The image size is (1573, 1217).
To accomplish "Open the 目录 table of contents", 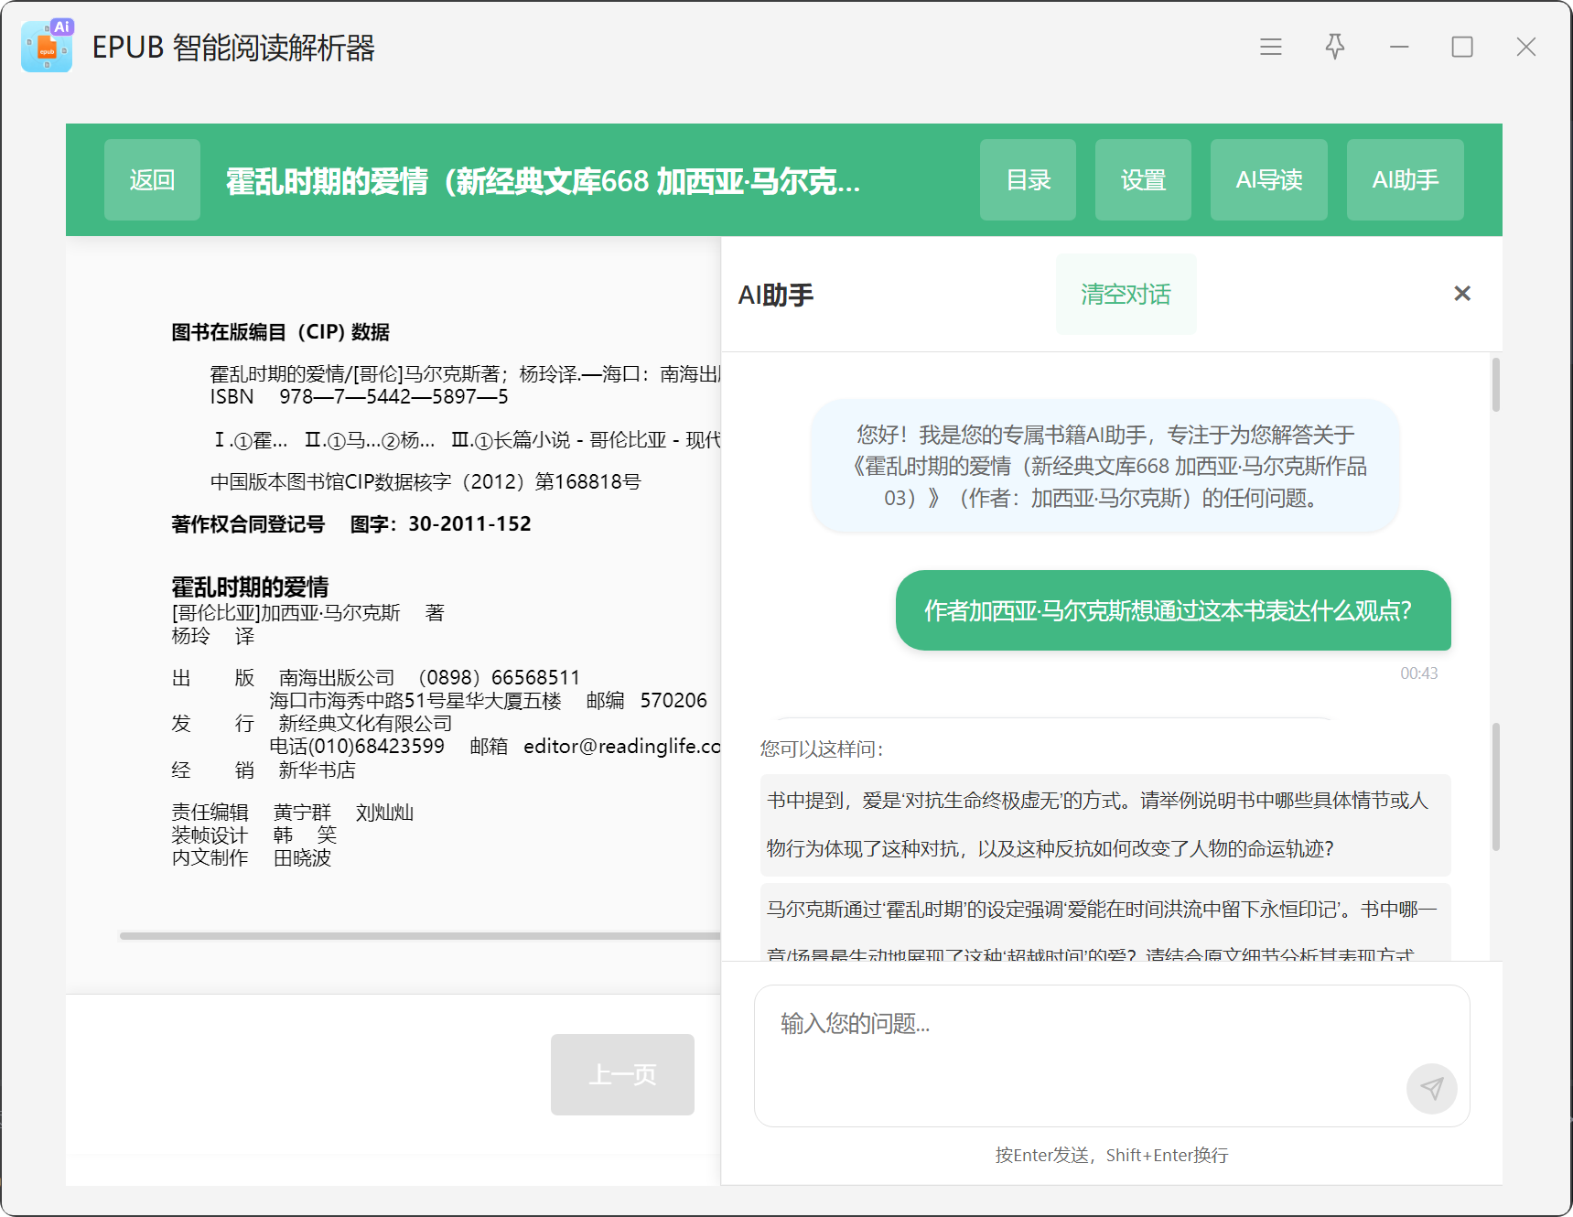I will [1028, 180].
